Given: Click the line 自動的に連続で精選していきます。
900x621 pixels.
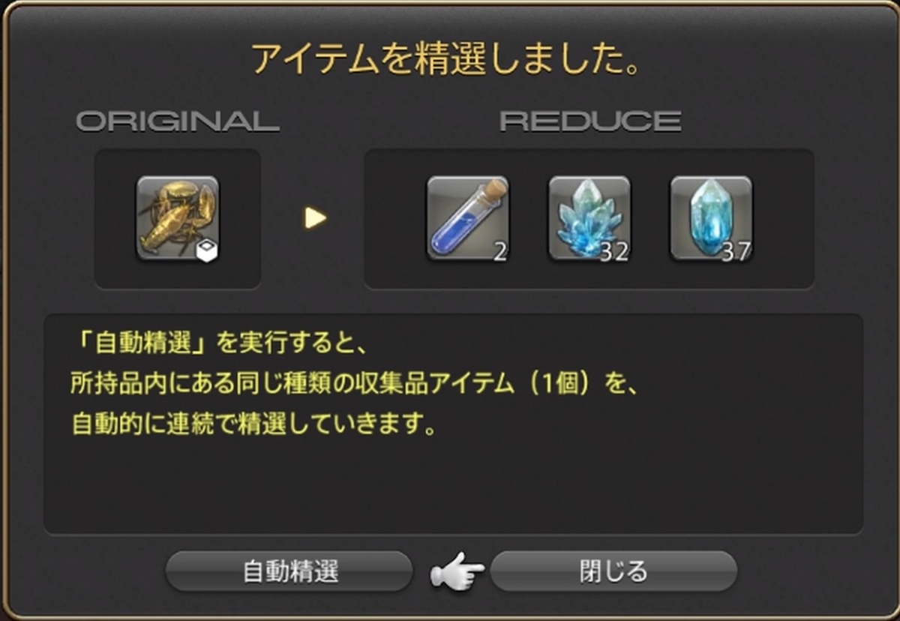Looking at the screenshot, I should (253, 426).
